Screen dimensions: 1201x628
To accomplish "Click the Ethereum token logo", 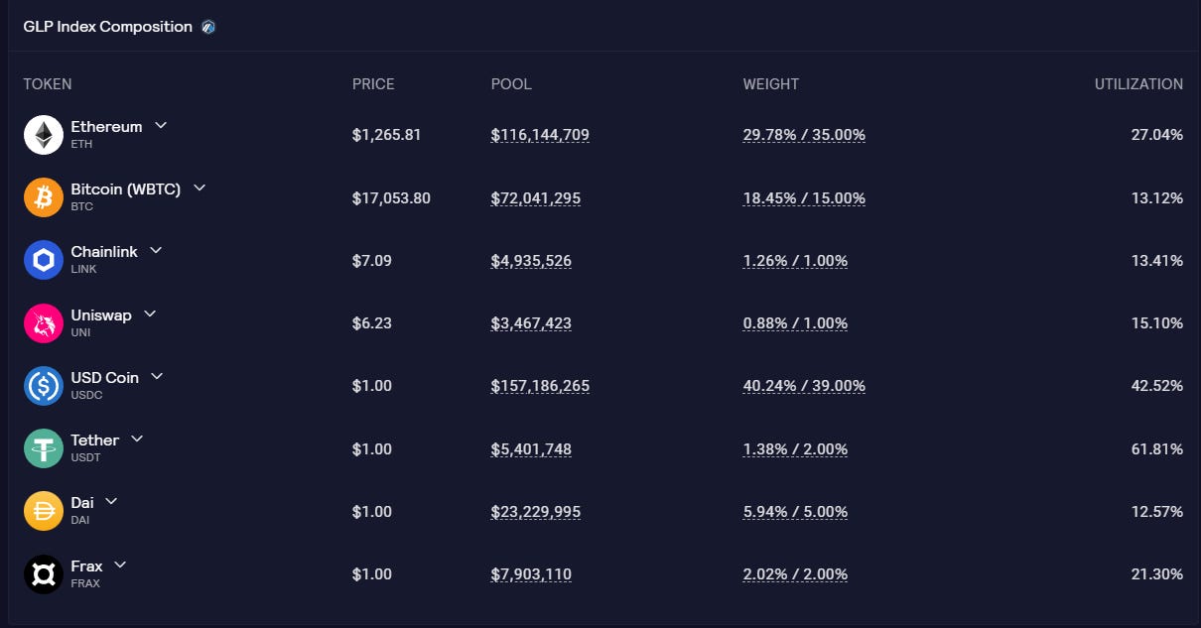I will click(x=43, y=134).
